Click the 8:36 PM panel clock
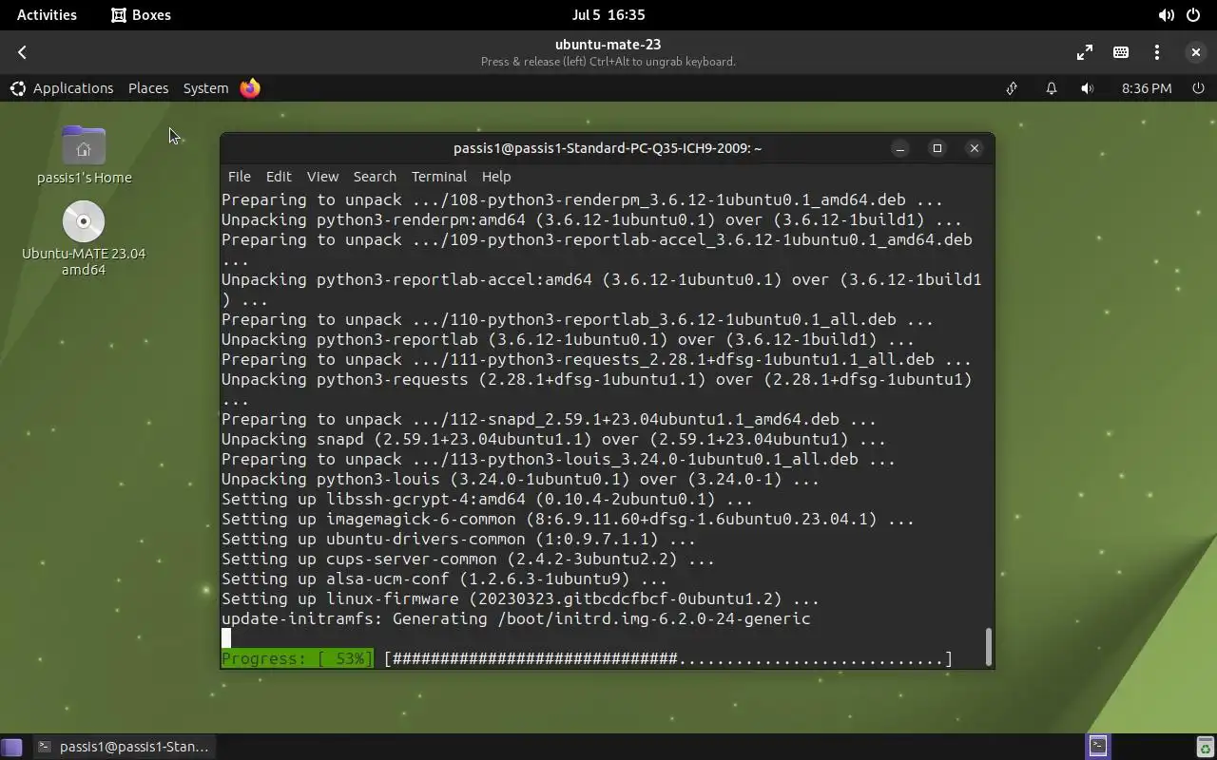 tap(1146, 87)
